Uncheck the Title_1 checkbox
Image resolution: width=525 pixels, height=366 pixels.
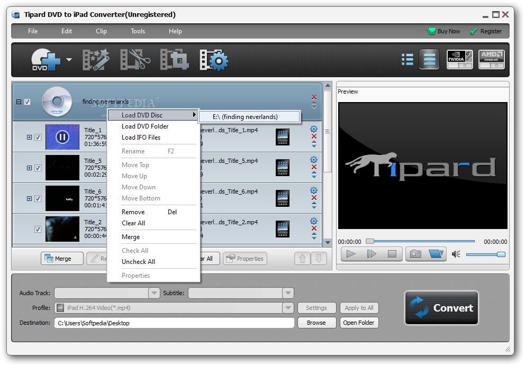38,137
